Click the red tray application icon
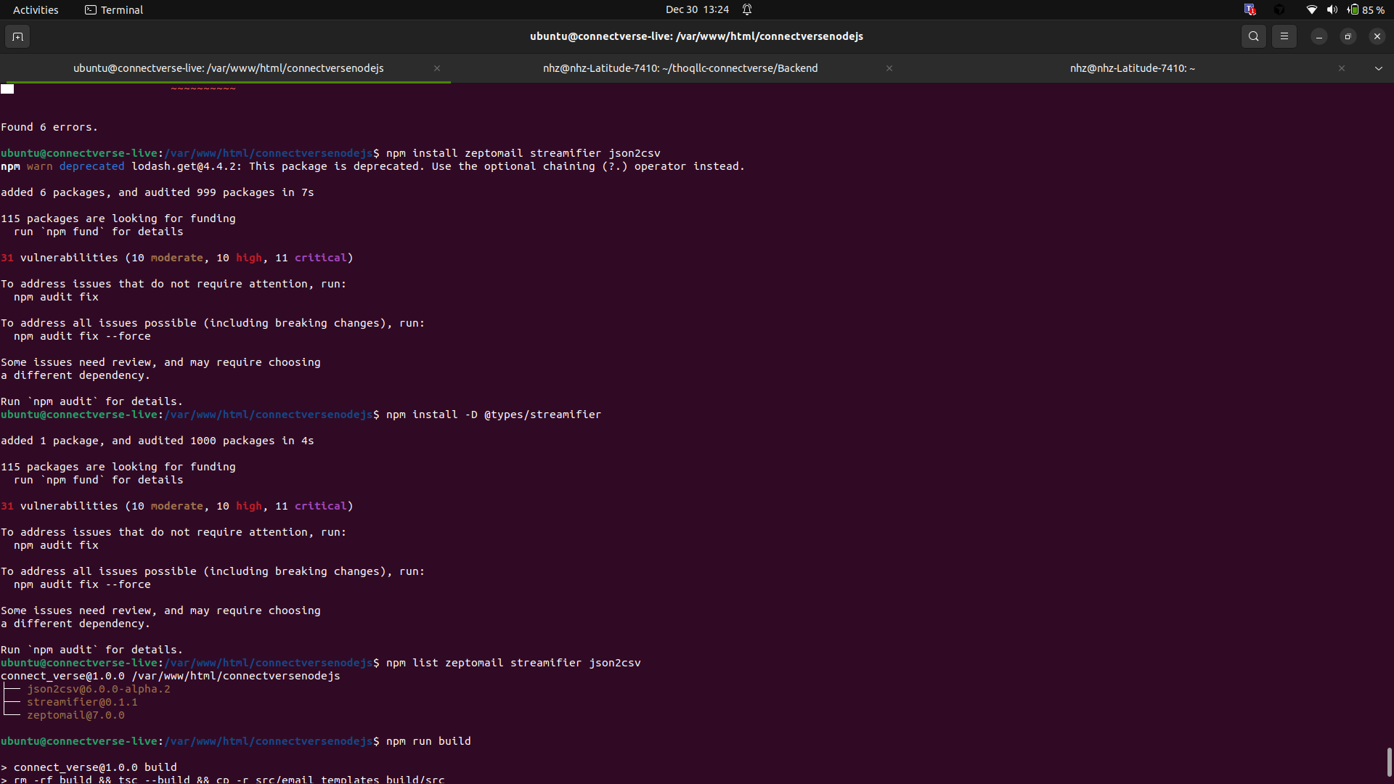This screenshot has height=784, width=1394. (1250, 9)
